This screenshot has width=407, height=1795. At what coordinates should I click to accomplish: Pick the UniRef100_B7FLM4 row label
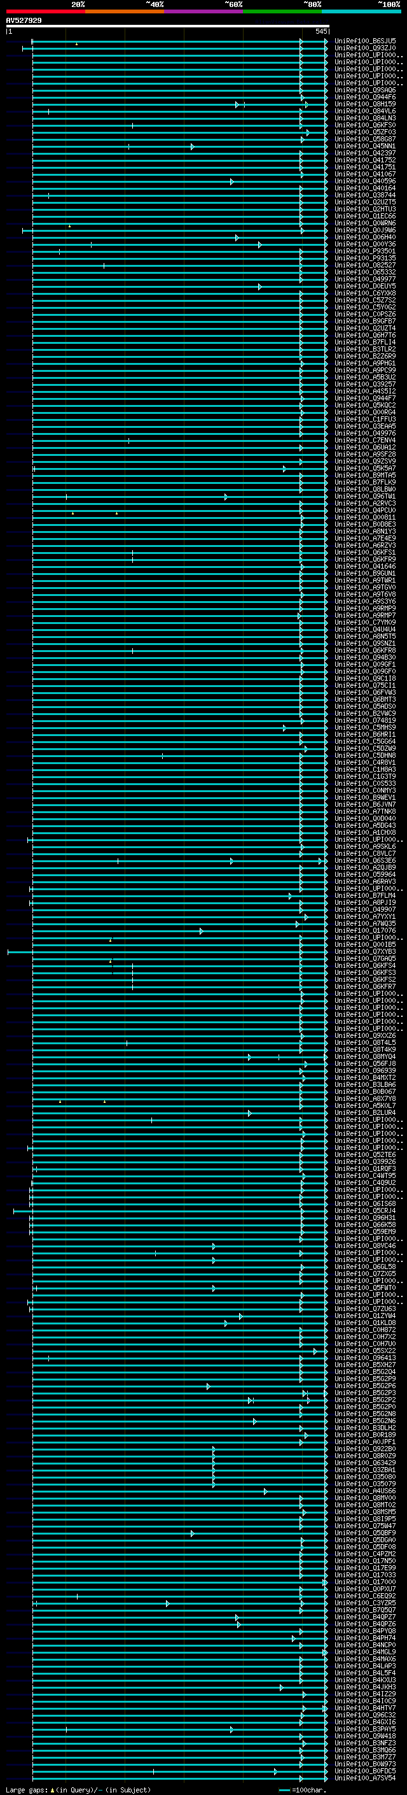(x=365, y=895)
